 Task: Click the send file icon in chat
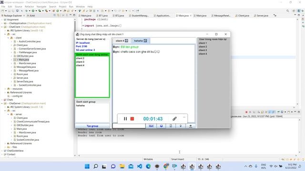click(x=171, y=126)
